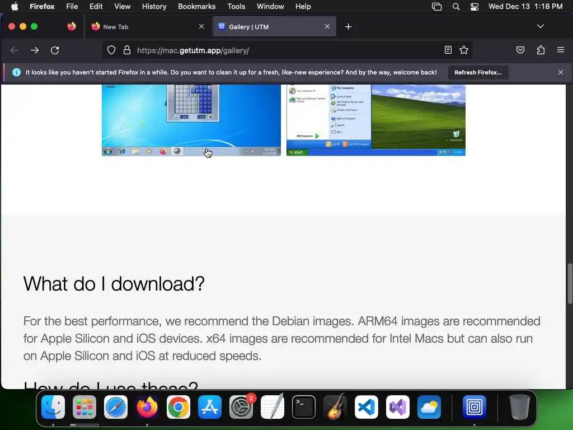Open GarageBand from the Dock
Image resolution: width=573 pixels, height=430 pixels.
click(335, 407)
